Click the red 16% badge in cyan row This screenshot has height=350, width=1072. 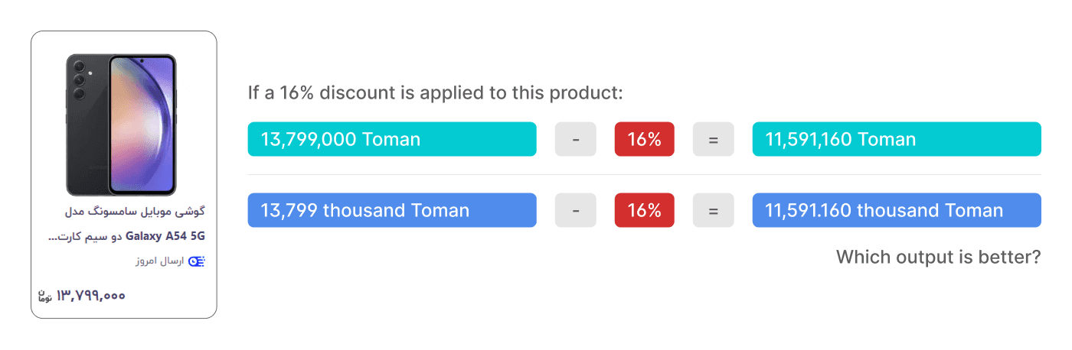click(x=645, y=139)
